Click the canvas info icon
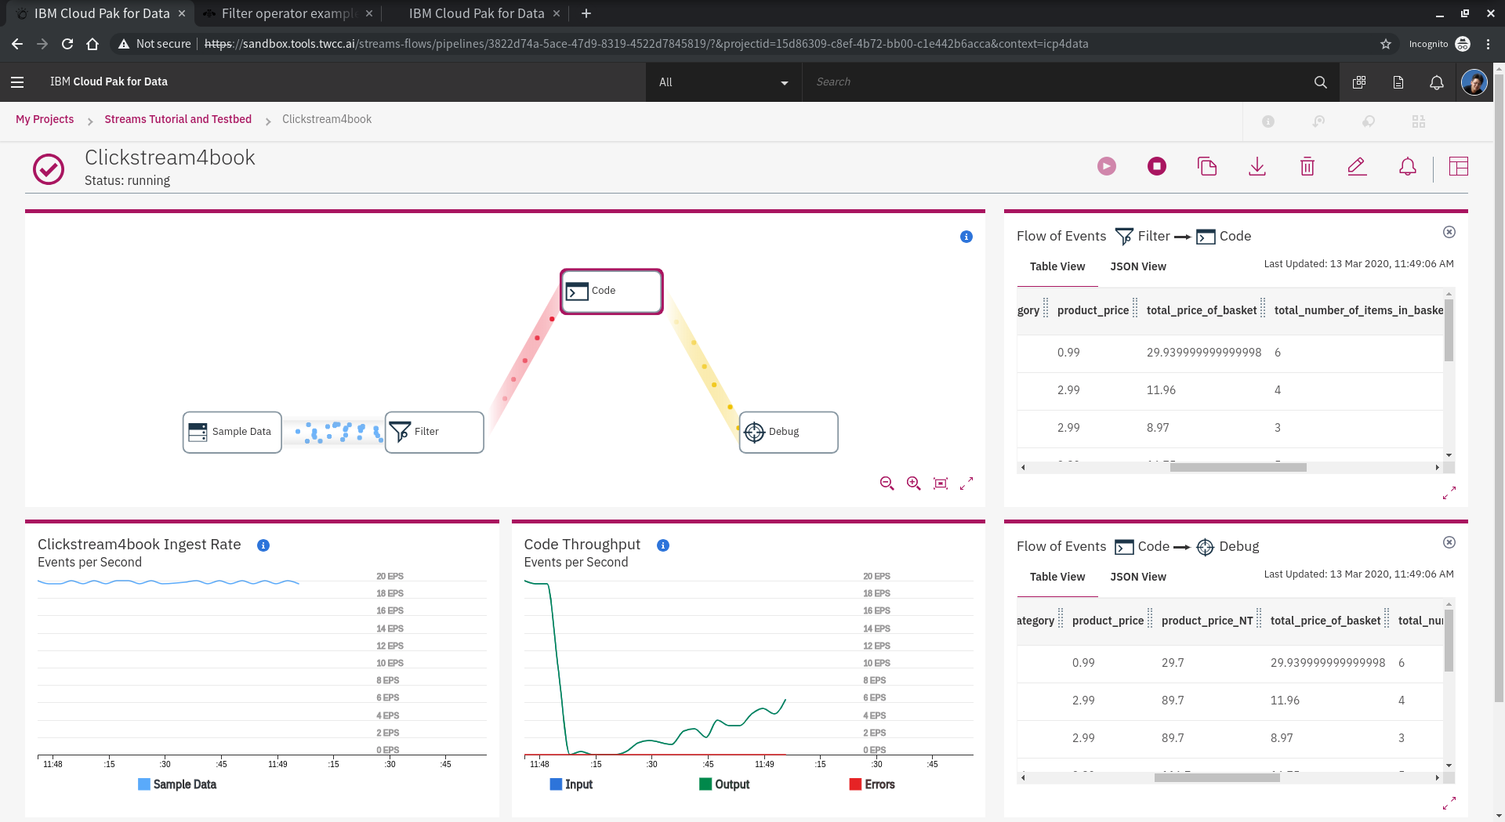 coord(966,237)
